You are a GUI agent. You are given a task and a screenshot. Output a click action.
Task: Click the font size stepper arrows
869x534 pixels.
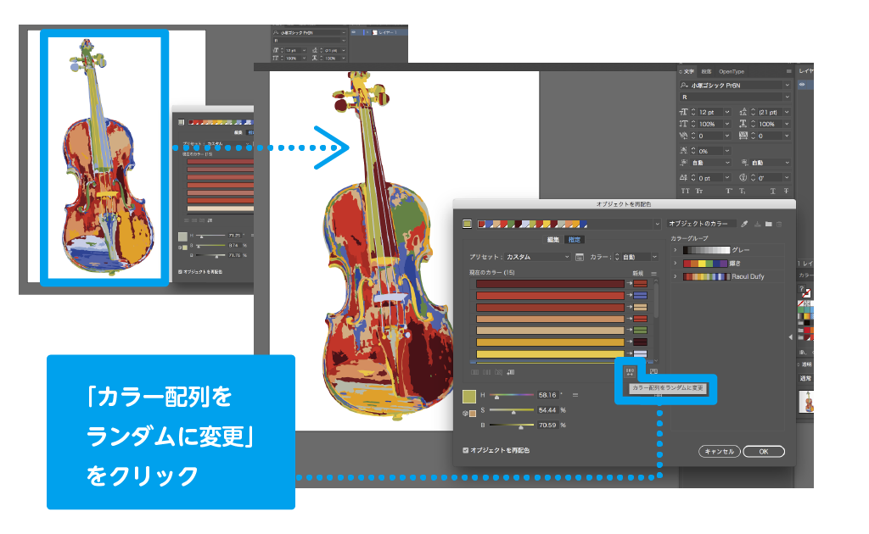point(692,112)
